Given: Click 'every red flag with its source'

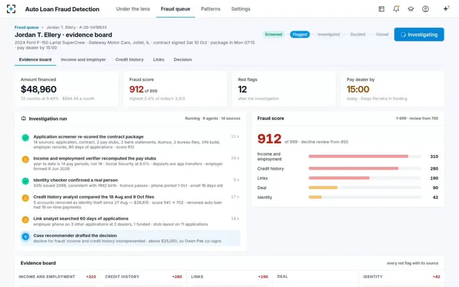Looking at the screenshot, I should point(412,263).
